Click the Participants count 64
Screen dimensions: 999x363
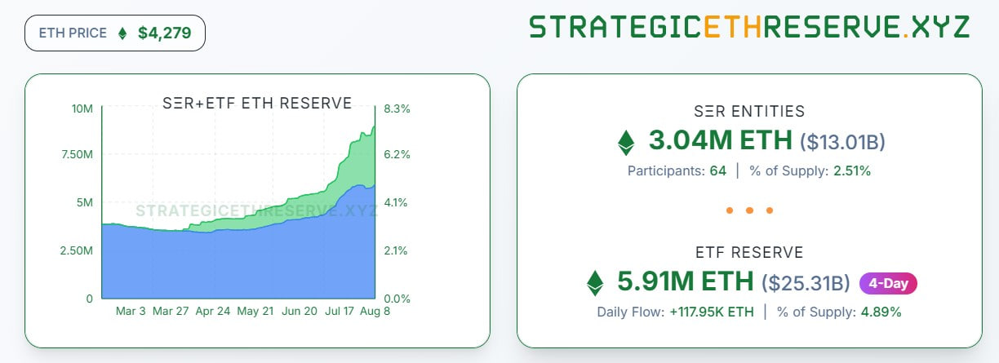click(717, 171)
